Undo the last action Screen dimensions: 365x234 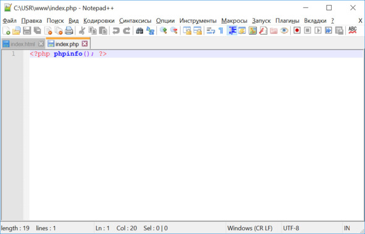click(115, 30)
